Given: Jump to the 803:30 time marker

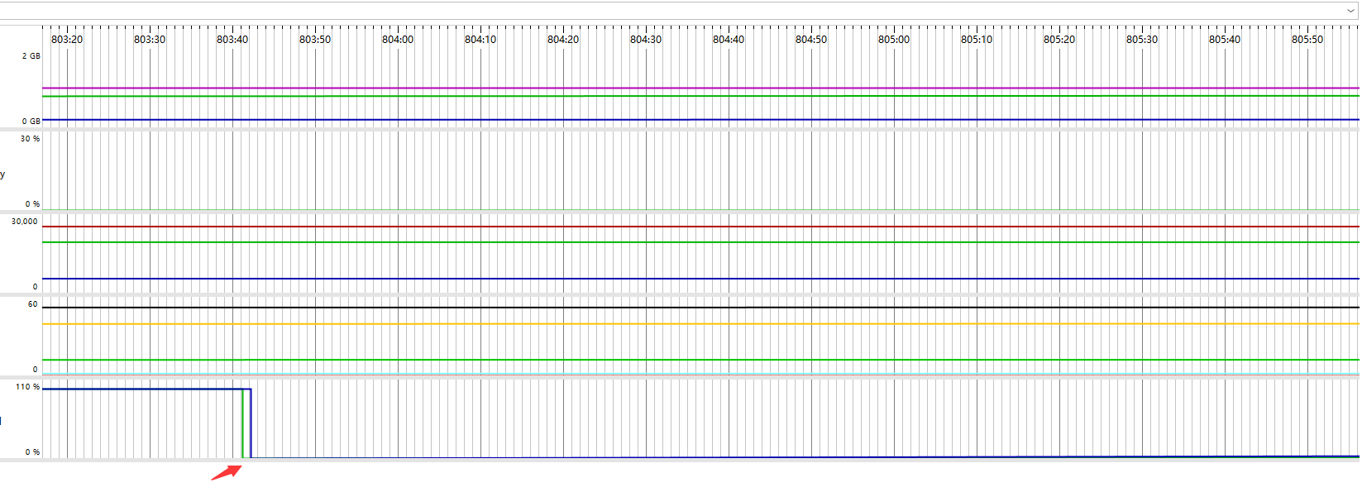Looking at the screenshot, I should click(x=150, y=40).
